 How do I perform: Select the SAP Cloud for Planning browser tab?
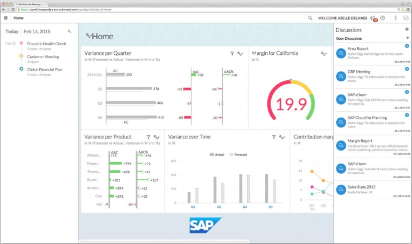click(31, 4)
